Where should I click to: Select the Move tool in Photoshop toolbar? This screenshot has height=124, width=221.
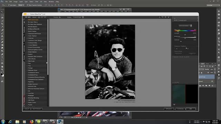pyautogui.click(x=2, y=12)
